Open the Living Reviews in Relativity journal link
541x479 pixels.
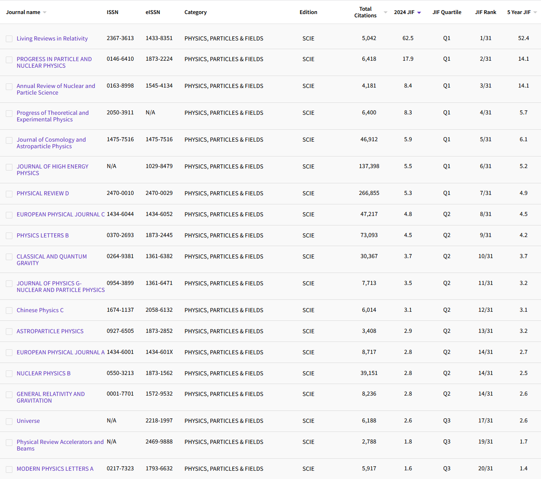[52, 38]
